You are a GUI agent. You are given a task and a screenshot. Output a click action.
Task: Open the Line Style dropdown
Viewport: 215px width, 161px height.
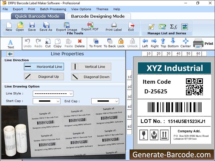click(53, 94)
